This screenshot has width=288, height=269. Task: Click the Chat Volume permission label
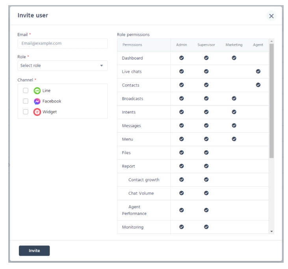[x=141, y=193]
